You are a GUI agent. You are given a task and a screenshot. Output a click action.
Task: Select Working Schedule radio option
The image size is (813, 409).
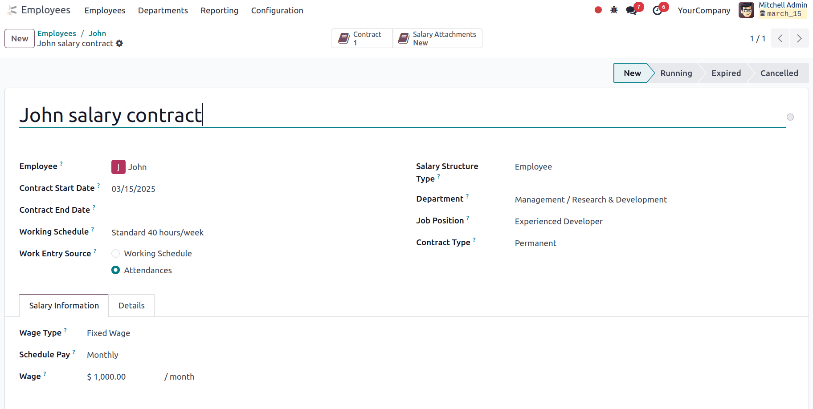click(x=116, y=253)
